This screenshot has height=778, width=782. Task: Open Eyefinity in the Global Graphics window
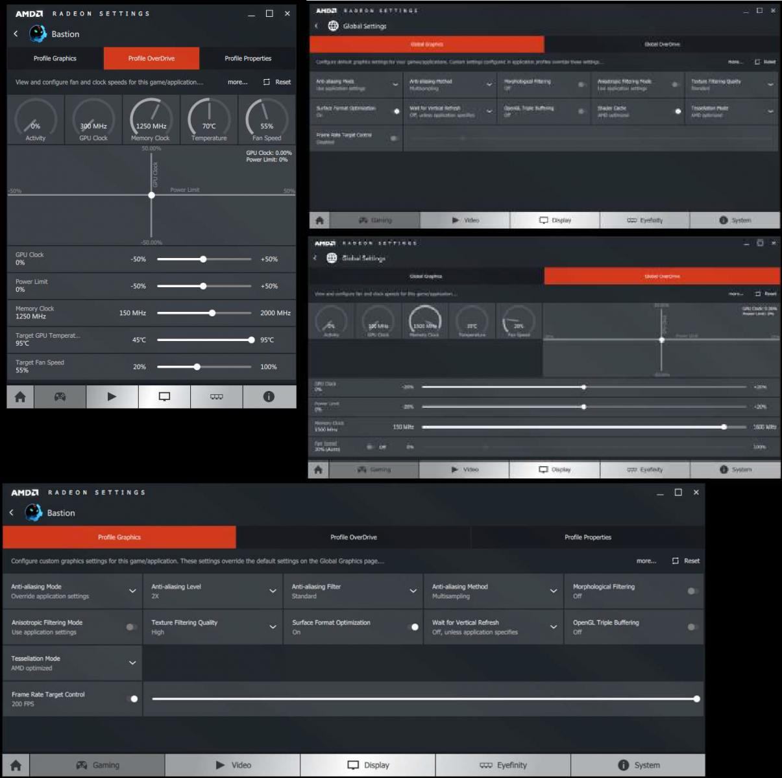(x=645, y=220)
